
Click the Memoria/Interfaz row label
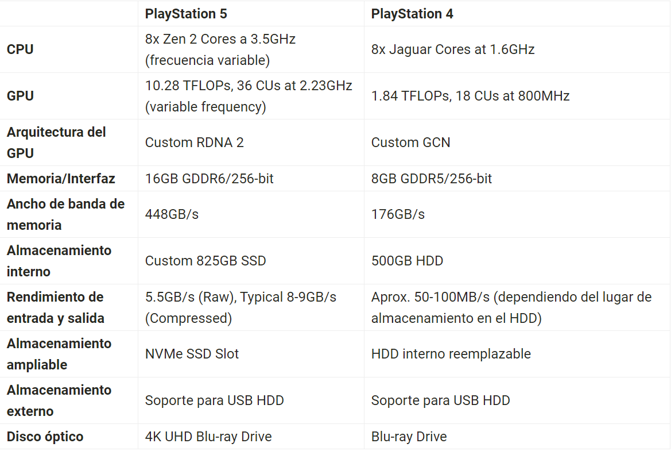pyautogui.click(x=61, y=179)
